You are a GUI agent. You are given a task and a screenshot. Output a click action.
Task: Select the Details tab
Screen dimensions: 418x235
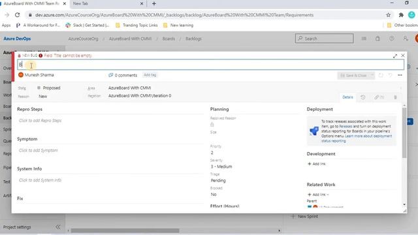pyautogui.click(x=347, y=97)
